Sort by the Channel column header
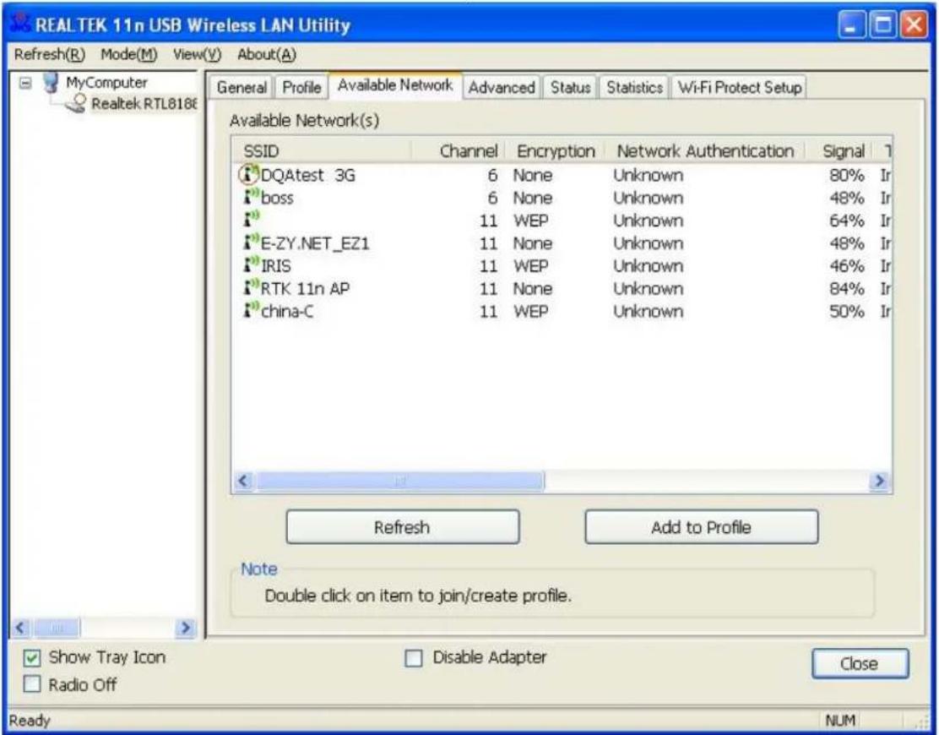The width and height of the screenshot is (939, 735). click(x=459, y=151)
